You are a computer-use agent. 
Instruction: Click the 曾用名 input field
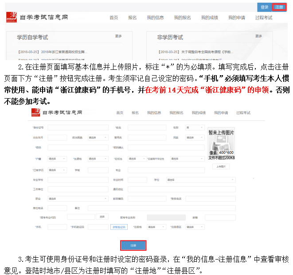[x=147, y=137]
